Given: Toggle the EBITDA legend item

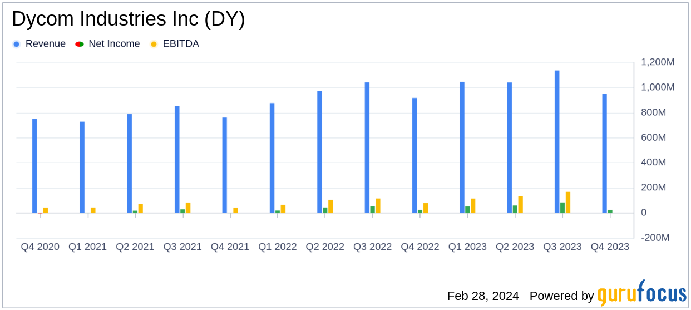Looking at the screenshot, I should [175, 44].
